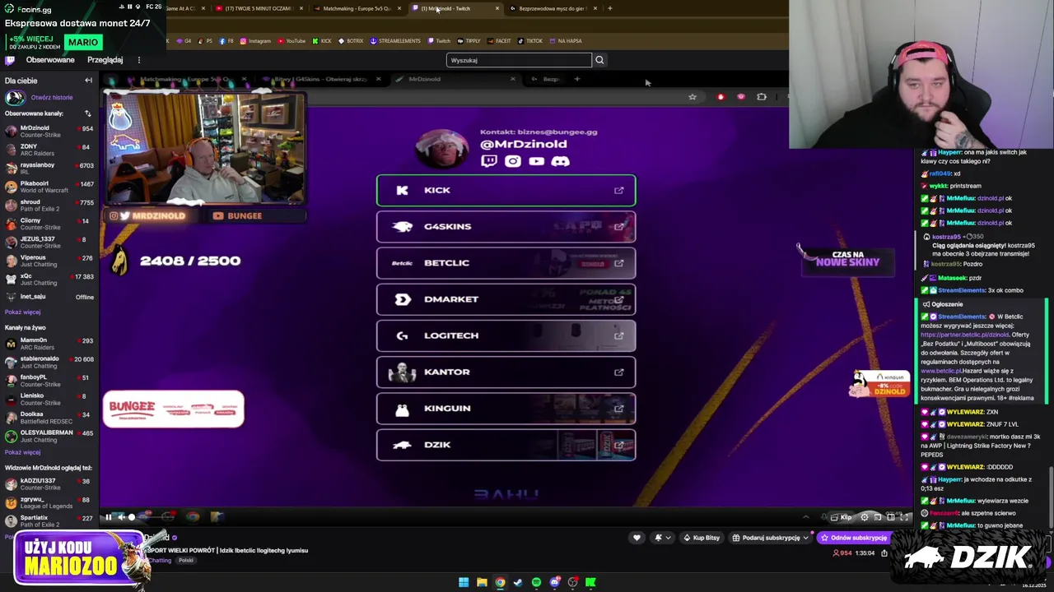Open the partner.betclic.pl chat link
1054x592 pixels.
pyautogui.click(x=964, y=335)
